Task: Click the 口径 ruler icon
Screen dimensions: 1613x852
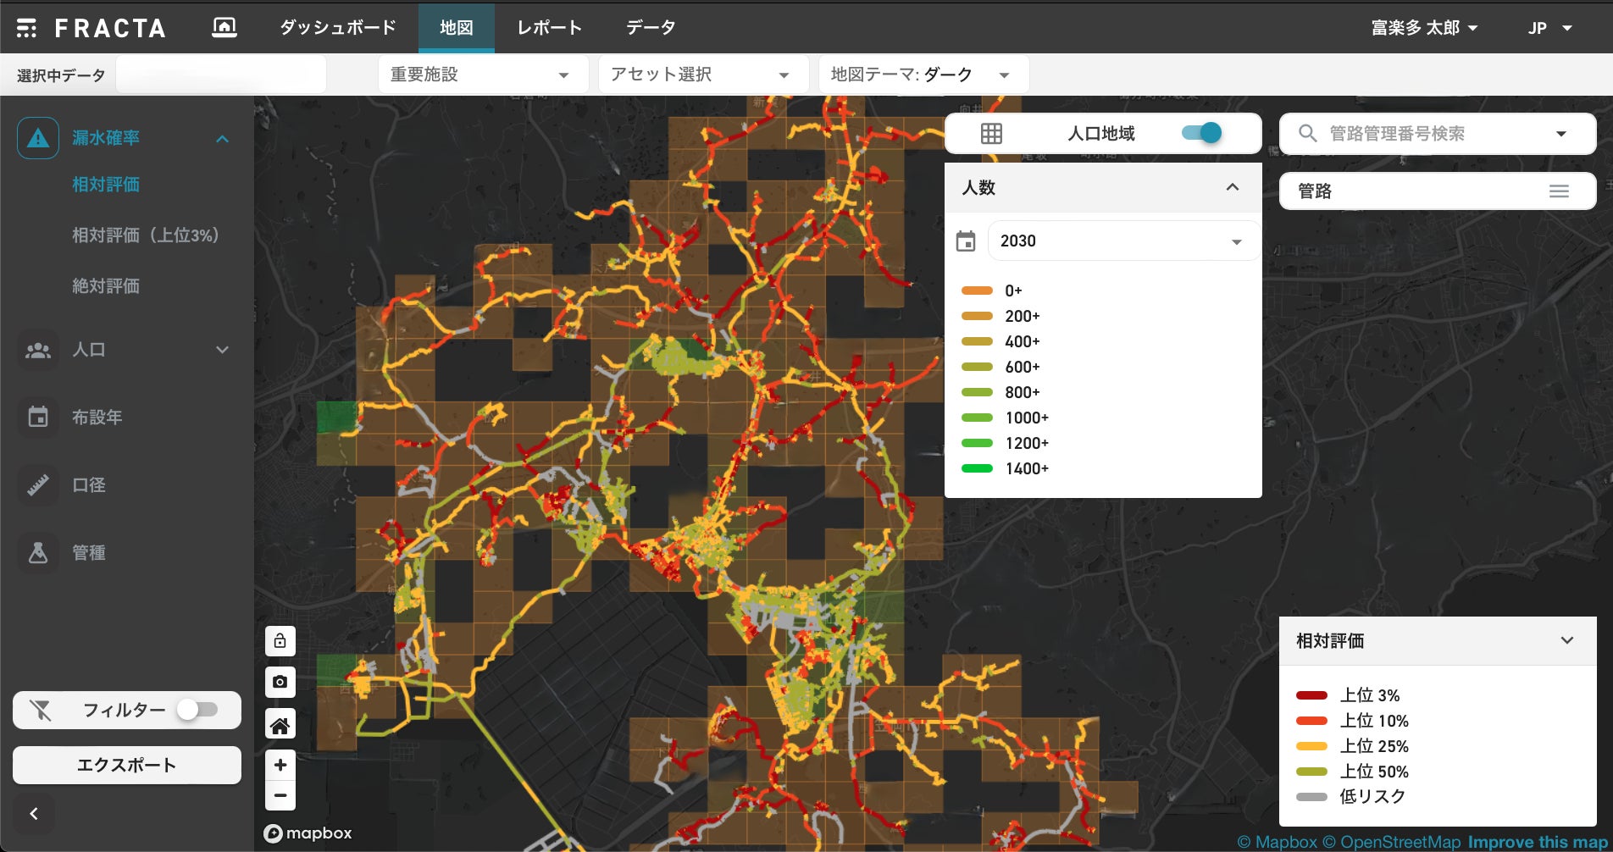Action: tap(38, 484)
